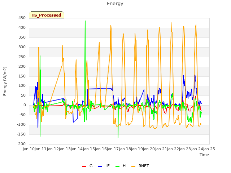
Task: Click the Energy (W/m2) y-axis title
Action: pyautogui.click(x=5, y=81)
